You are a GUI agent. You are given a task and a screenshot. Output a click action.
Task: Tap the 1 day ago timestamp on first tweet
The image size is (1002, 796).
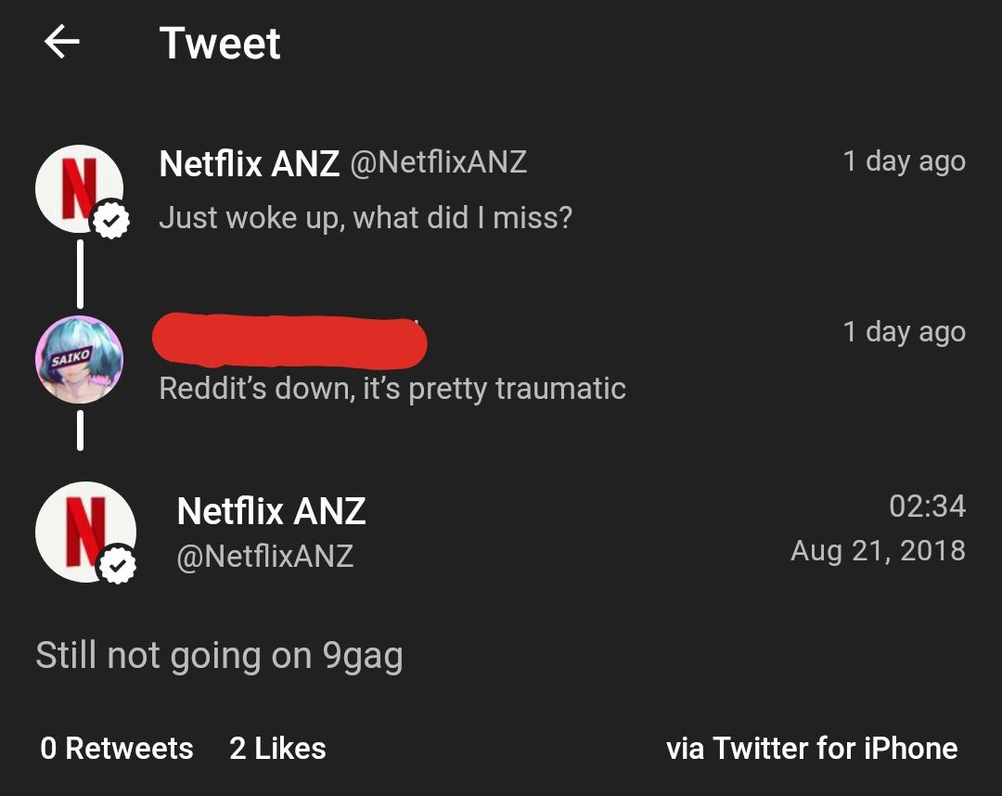tap(905, 160)
